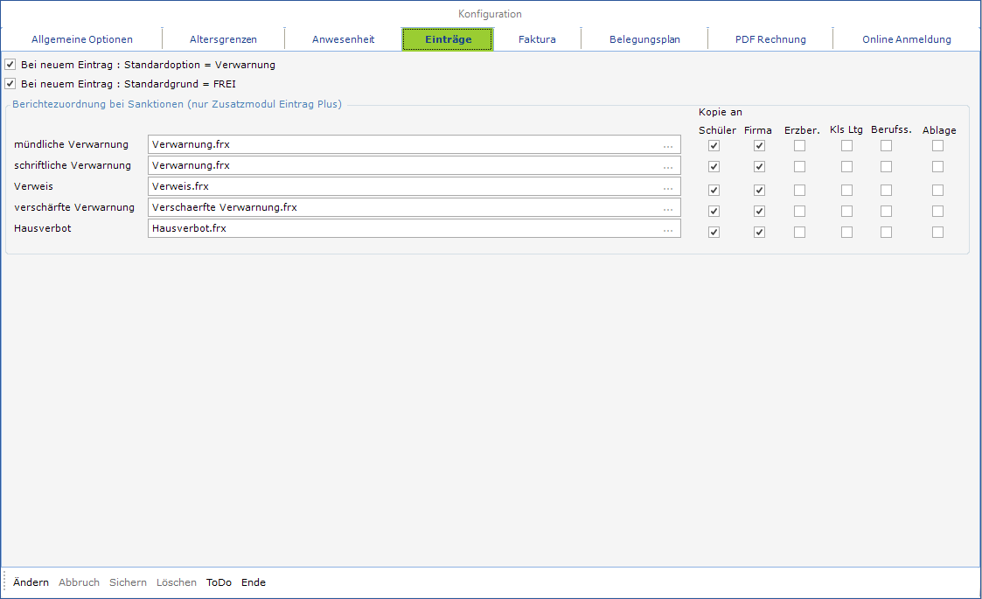Uncheck Schüler copy for mündliche Verwarnung
The height and width of the screenshot is (599, 982).
(714, 146)
